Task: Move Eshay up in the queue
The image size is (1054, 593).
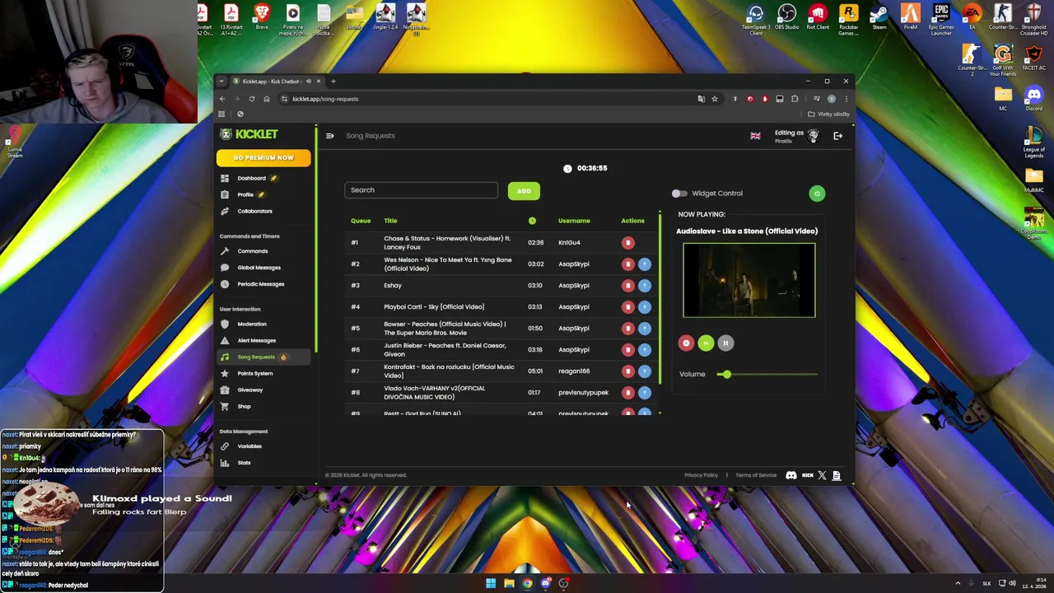Action: point(645,285)
